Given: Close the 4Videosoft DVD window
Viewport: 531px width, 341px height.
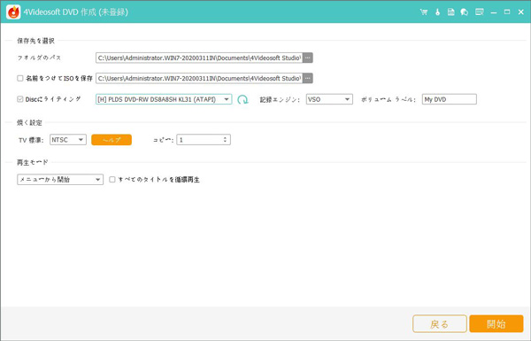Looking at the screenshot, I should click(x=521, y=12).
